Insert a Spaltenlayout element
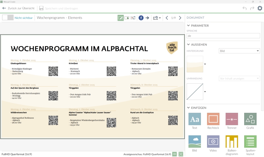Viewport: 264px width, 157px height. click(250, 142)
